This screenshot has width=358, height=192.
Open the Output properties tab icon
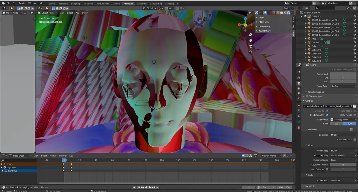point(299,83)
